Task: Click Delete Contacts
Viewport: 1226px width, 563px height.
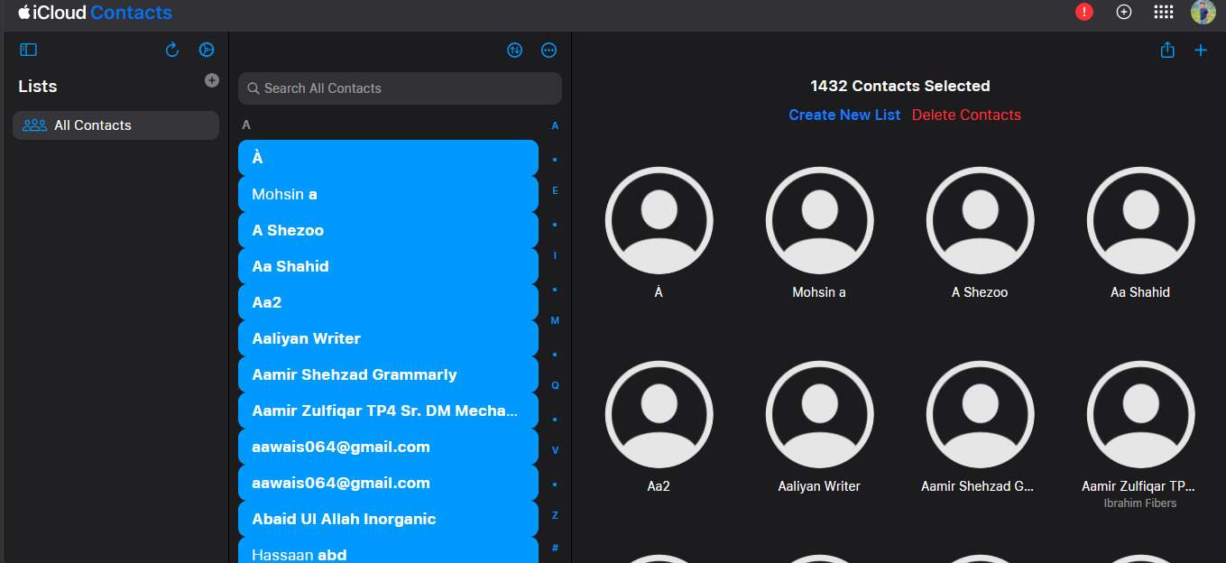Action: [966, 115]
